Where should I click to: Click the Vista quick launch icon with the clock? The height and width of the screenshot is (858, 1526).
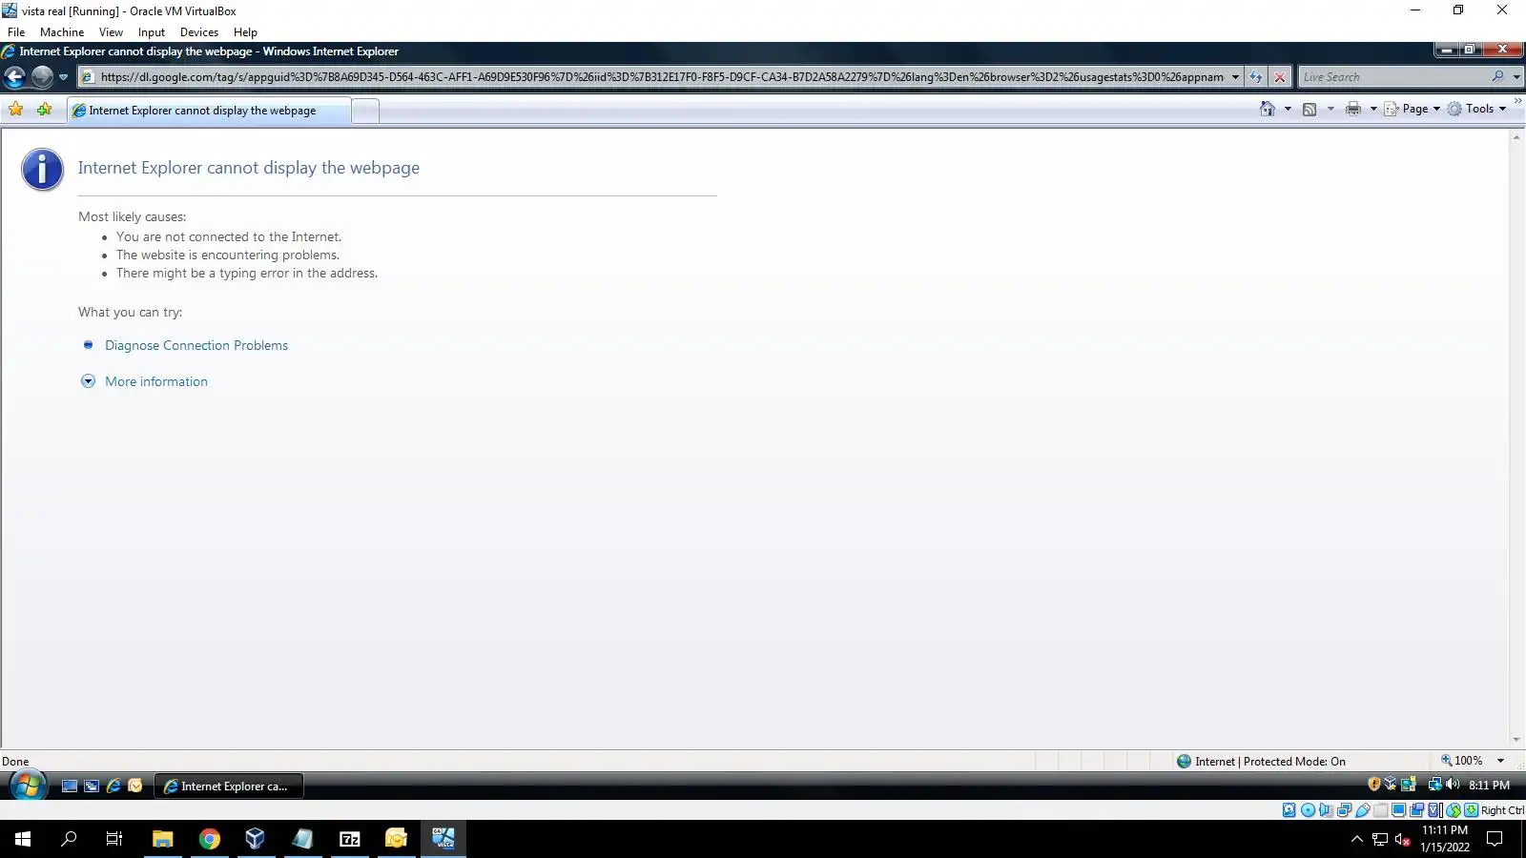135,786
